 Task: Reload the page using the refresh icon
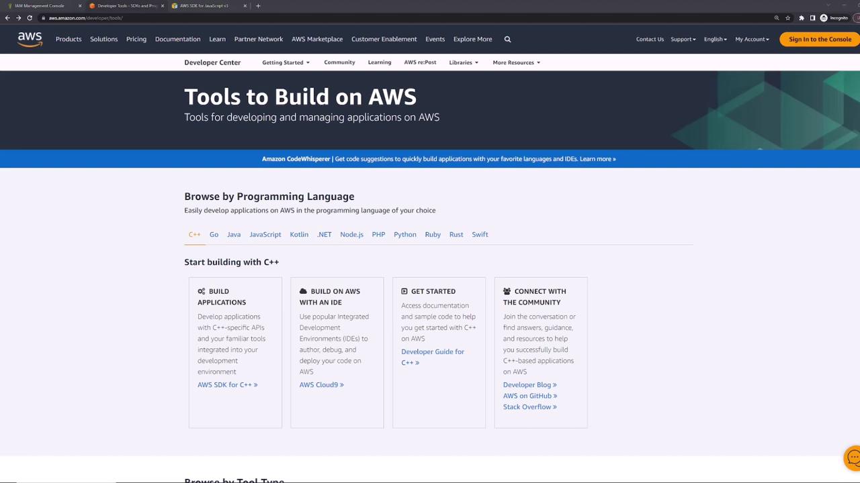(x=30, y=18)
